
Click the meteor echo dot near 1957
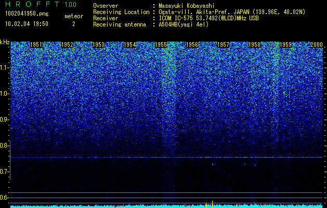(213, 165)
